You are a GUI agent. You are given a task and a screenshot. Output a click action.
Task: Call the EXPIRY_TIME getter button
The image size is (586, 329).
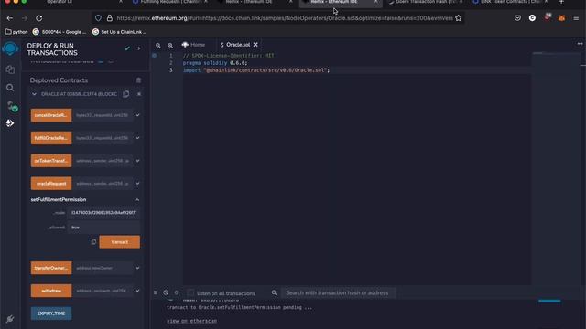coord(51,313)
